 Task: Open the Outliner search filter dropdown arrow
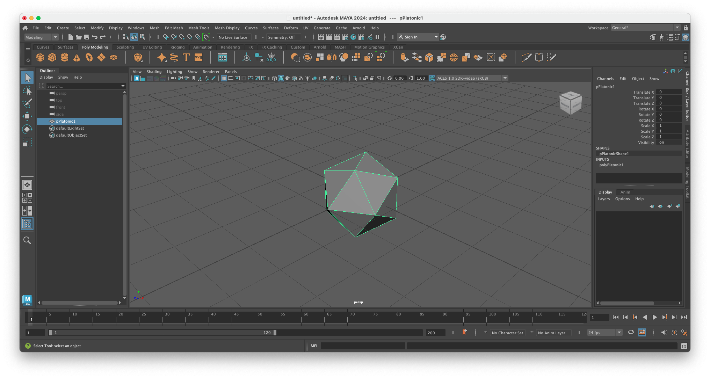[x=123, y=86]
